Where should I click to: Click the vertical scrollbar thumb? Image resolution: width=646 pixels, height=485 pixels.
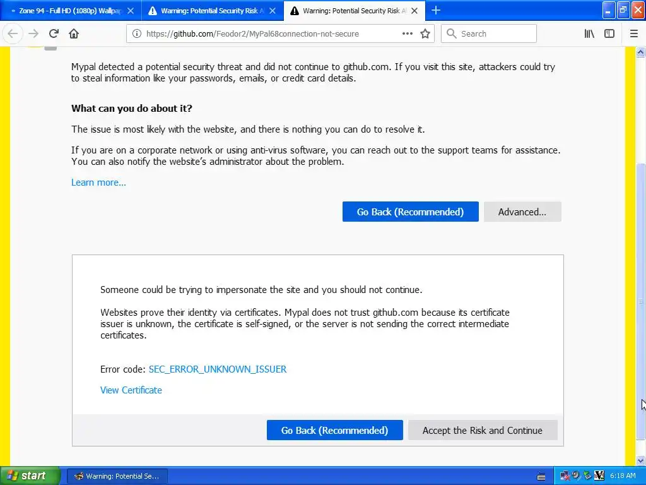(640, 302)
